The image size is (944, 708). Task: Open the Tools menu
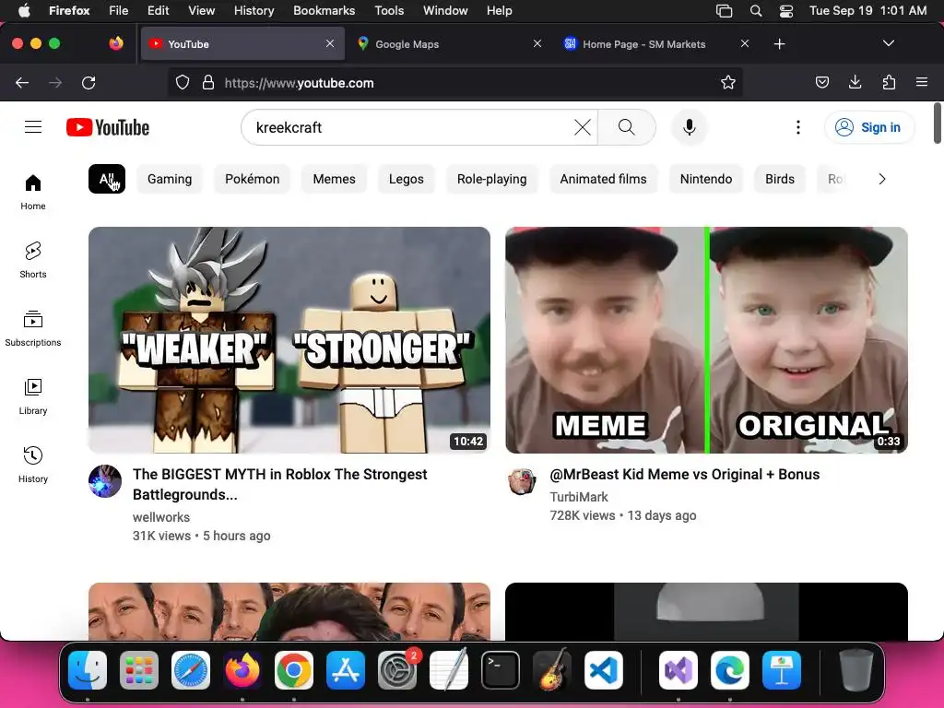click(389, 11)
